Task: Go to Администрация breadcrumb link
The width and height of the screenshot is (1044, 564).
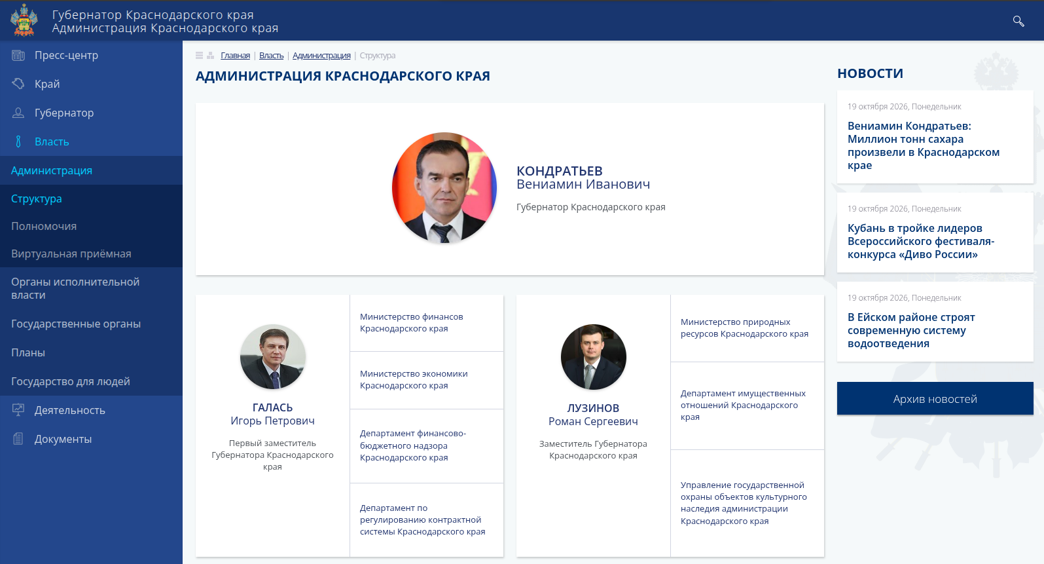Action: [321, 56]
